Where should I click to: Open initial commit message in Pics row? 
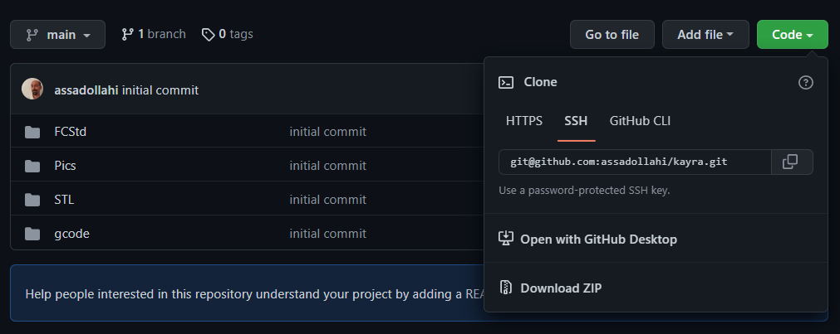click(x=328, y=166)
